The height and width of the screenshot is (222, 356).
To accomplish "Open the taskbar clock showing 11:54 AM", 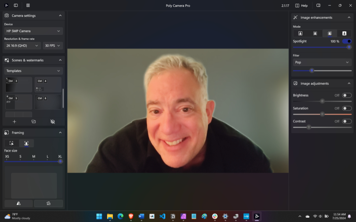I will tap(339, 216).
